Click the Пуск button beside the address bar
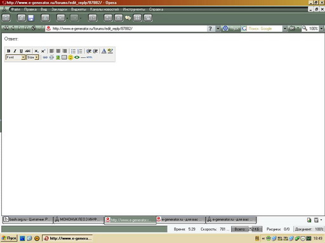The height and width of the screenshot is (243, 325). [x=231, y=28]
